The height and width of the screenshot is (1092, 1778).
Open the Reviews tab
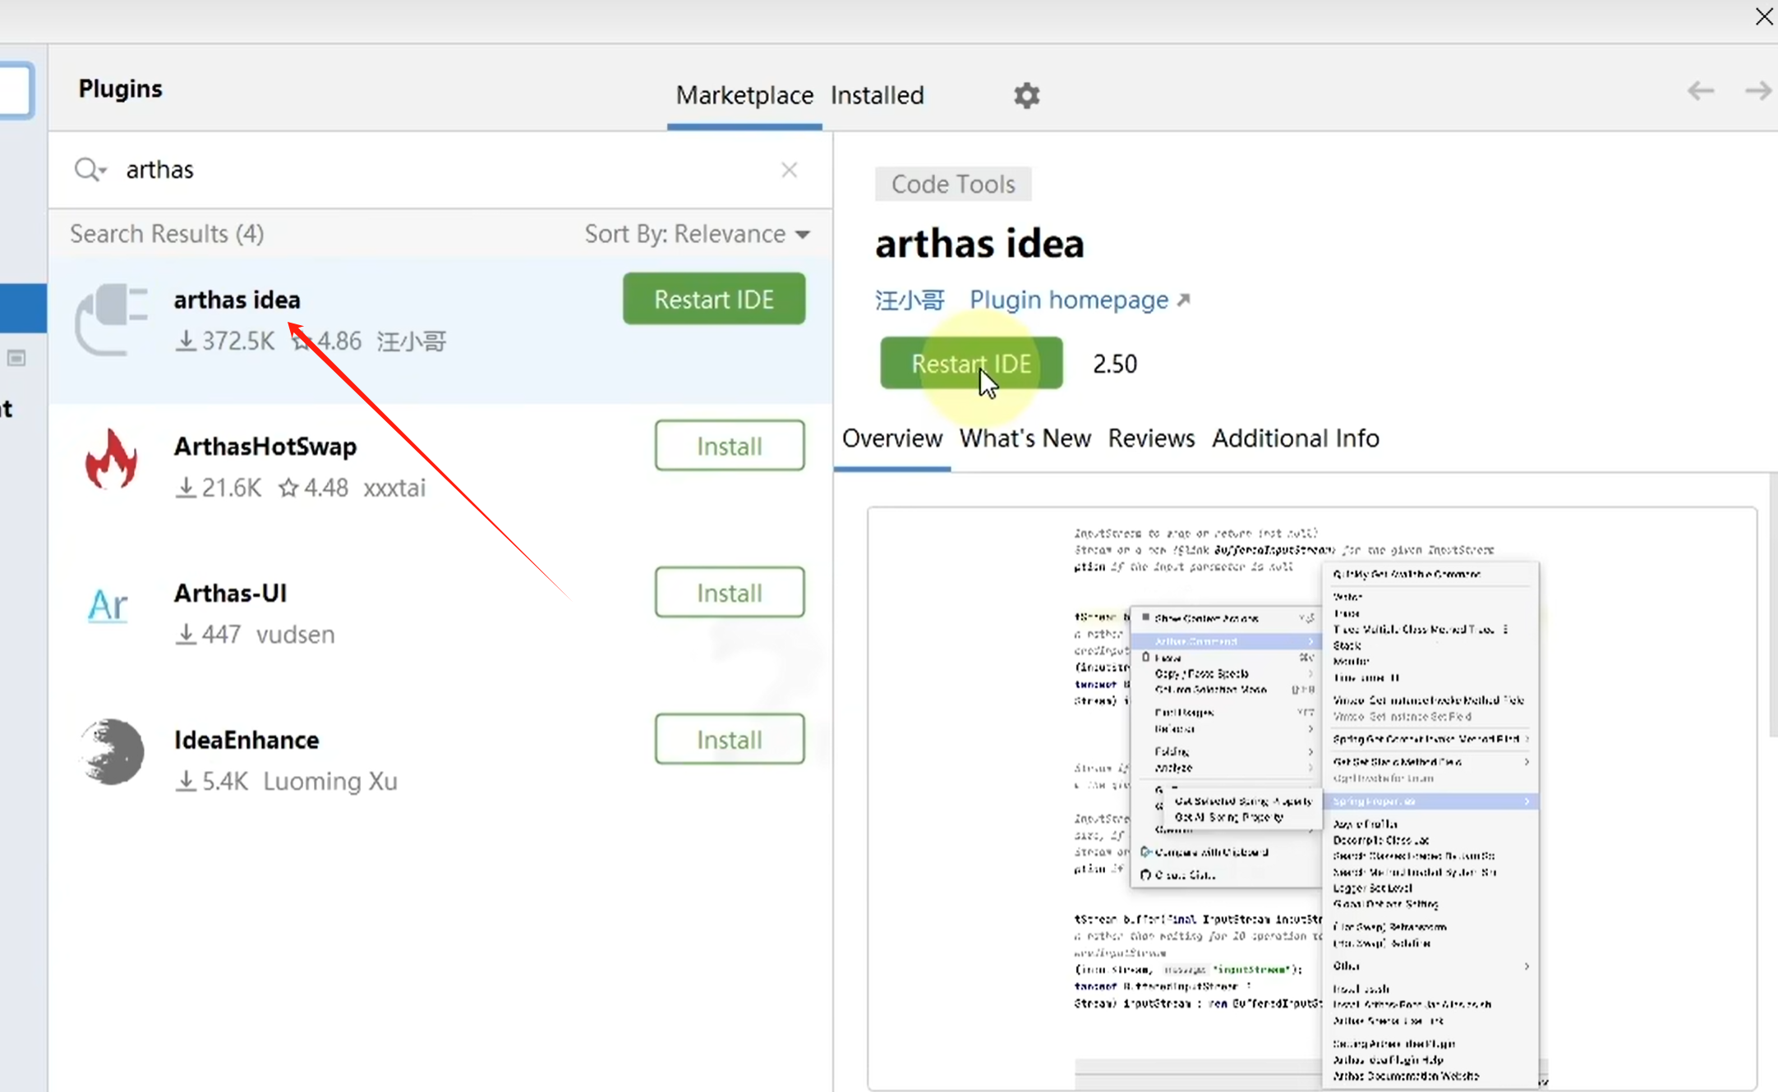(x=1151, y=438)
